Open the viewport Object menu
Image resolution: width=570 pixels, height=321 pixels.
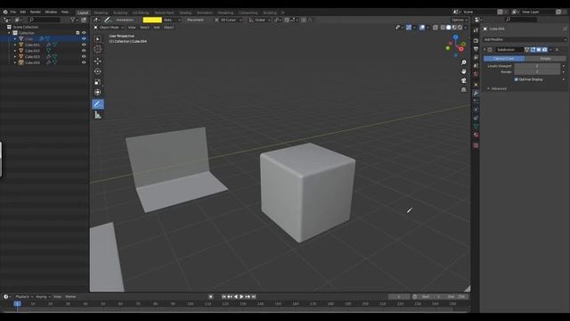(168, 28)
